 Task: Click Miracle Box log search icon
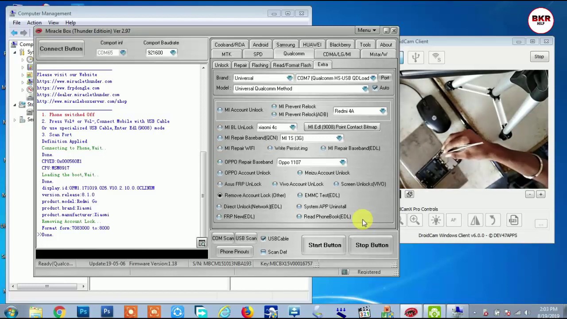point(202,243)
